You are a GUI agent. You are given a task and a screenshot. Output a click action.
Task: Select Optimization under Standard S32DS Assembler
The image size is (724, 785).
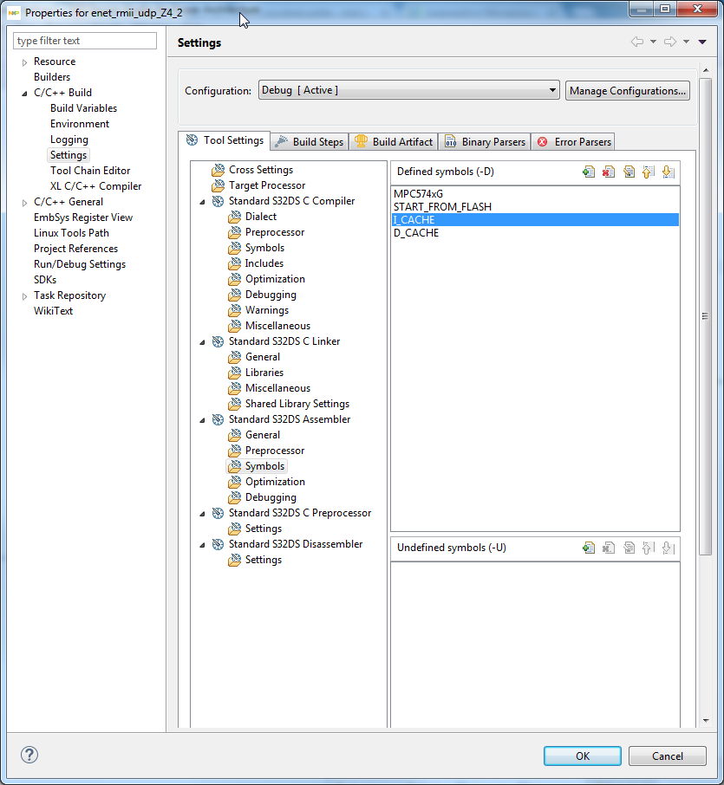[275, 482]
